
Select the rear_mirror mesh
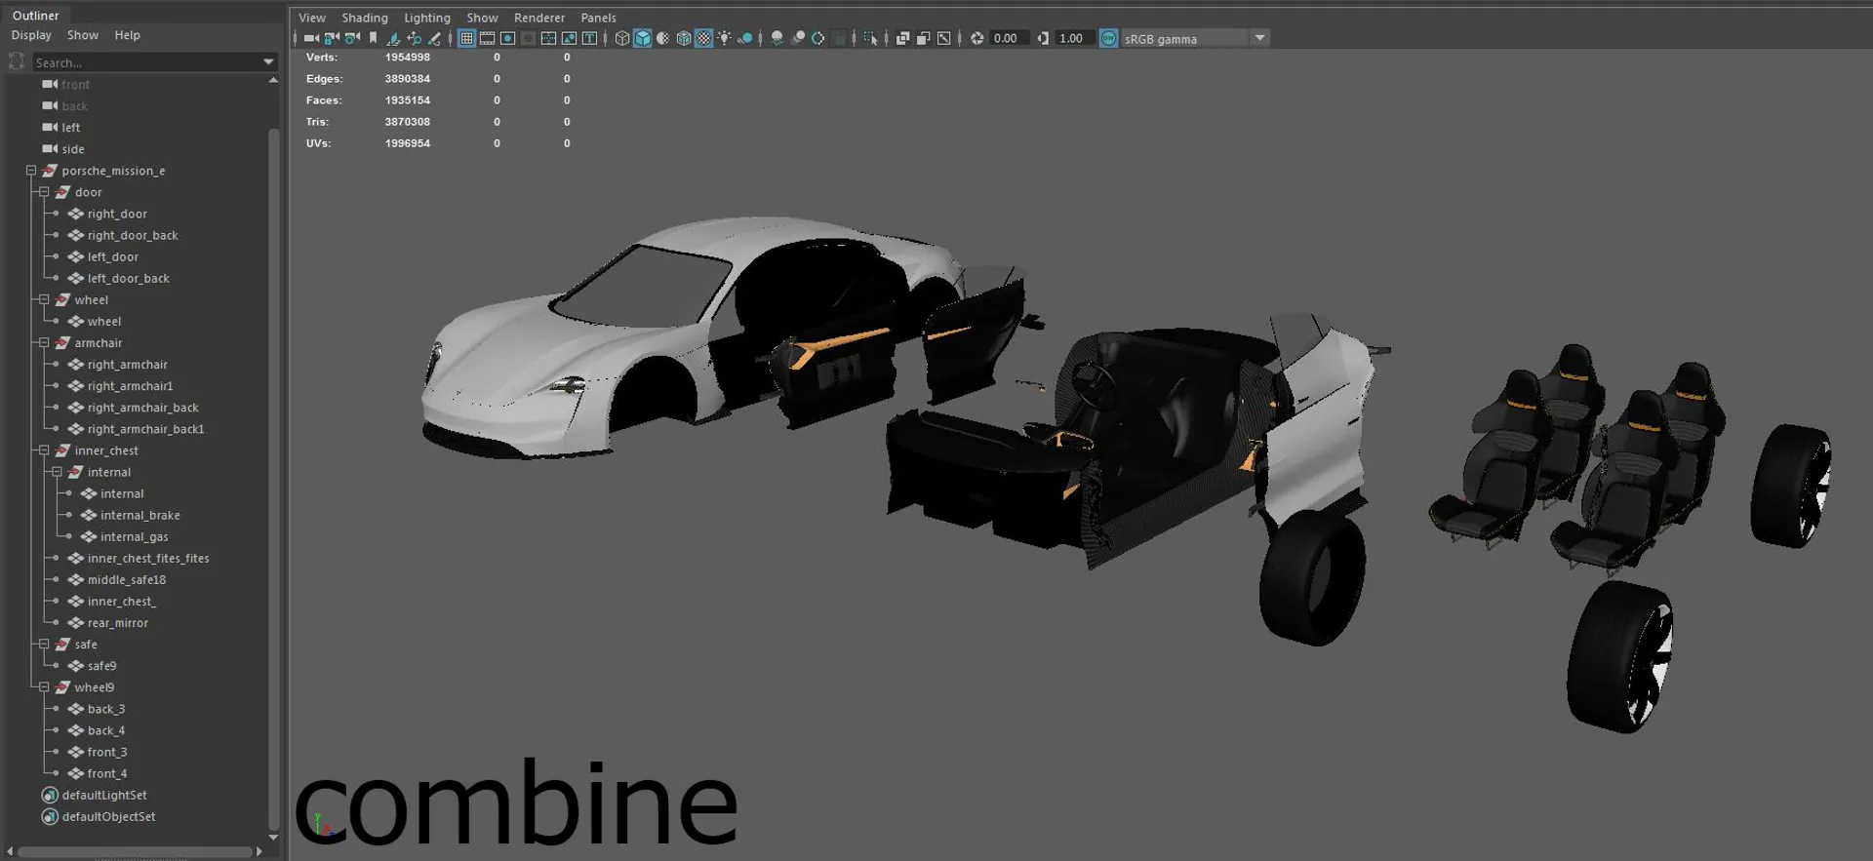[117, 623]
